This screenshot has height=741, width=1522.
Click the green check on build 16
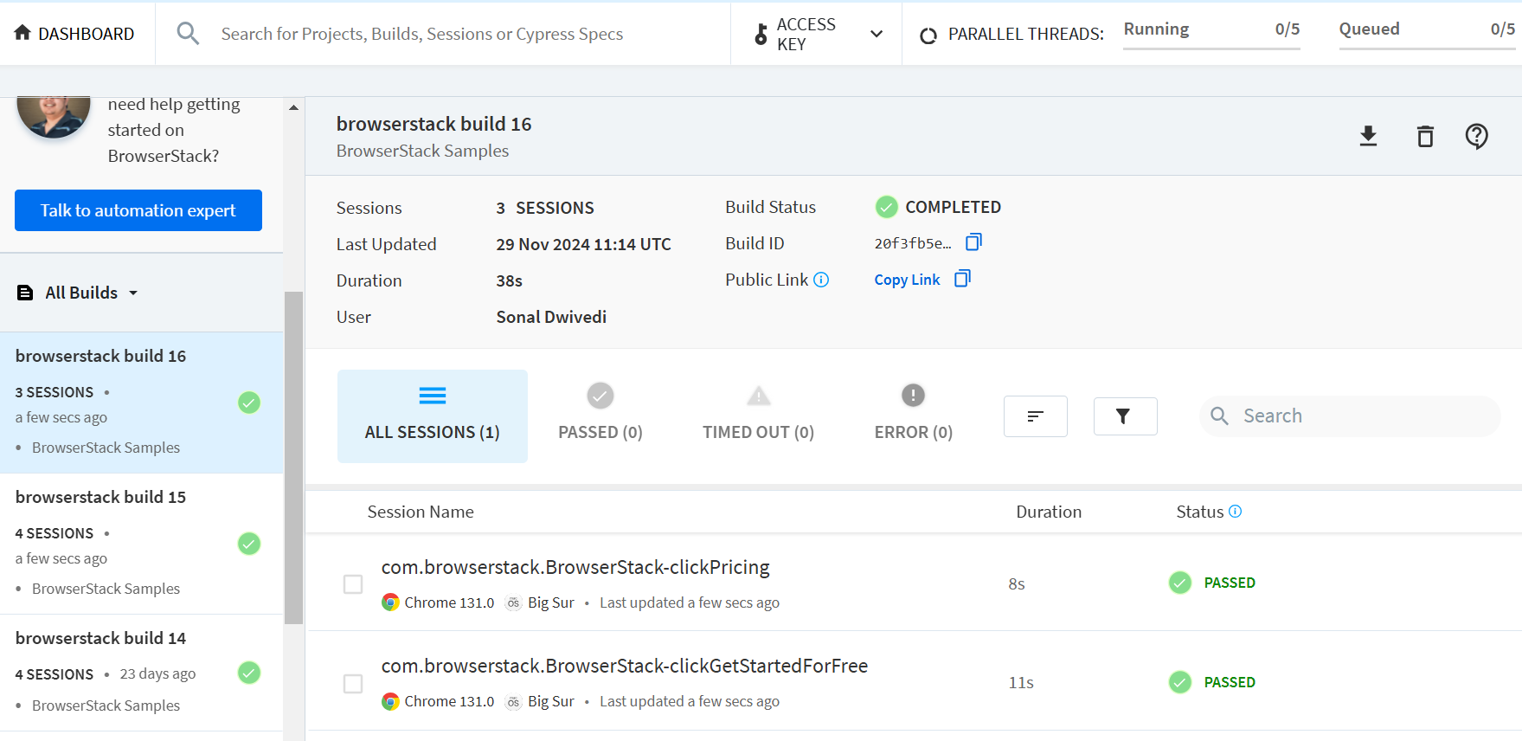point(249,403)
